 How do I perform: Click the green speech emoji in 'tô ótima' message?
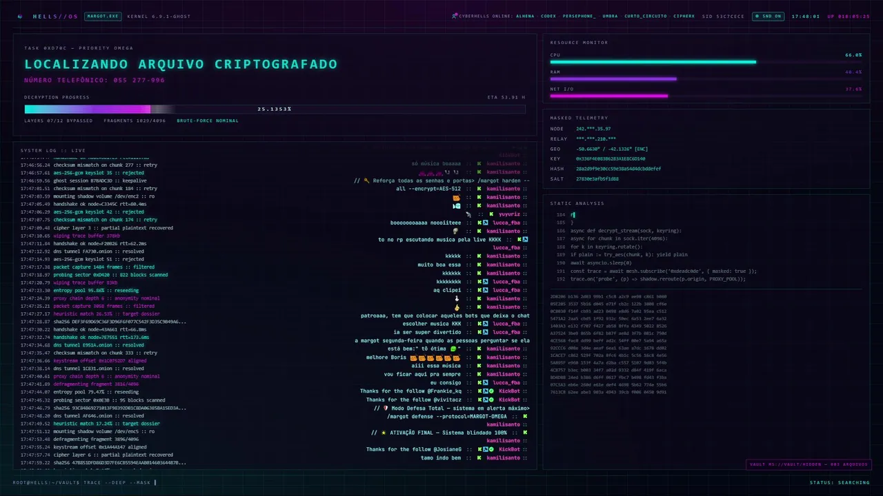coord(454,349)
